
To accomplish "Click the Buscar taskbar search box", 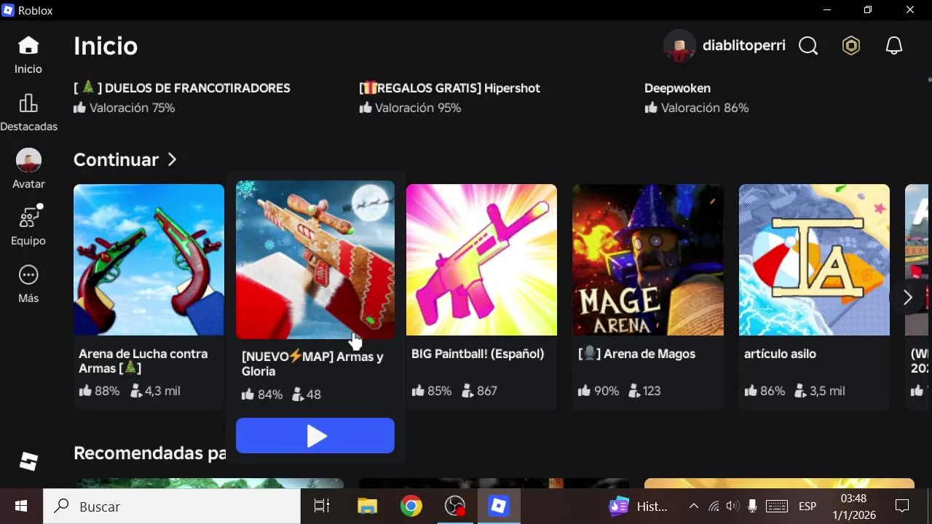I will (172, 507).
